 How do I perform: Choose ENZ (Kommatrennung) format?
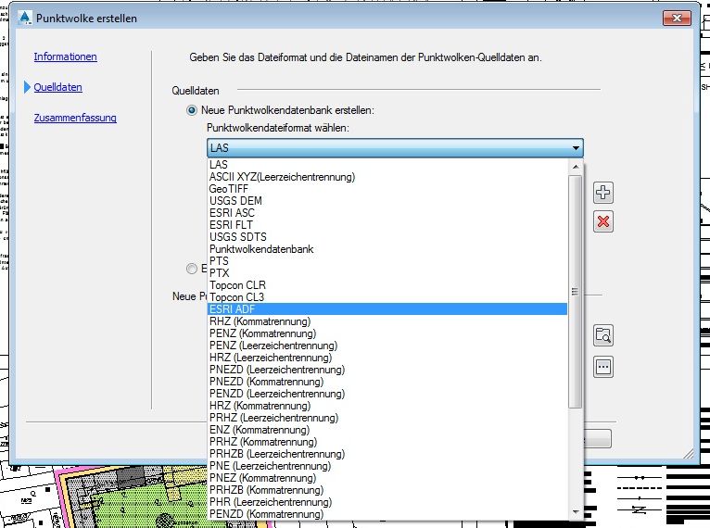(387, 430)
